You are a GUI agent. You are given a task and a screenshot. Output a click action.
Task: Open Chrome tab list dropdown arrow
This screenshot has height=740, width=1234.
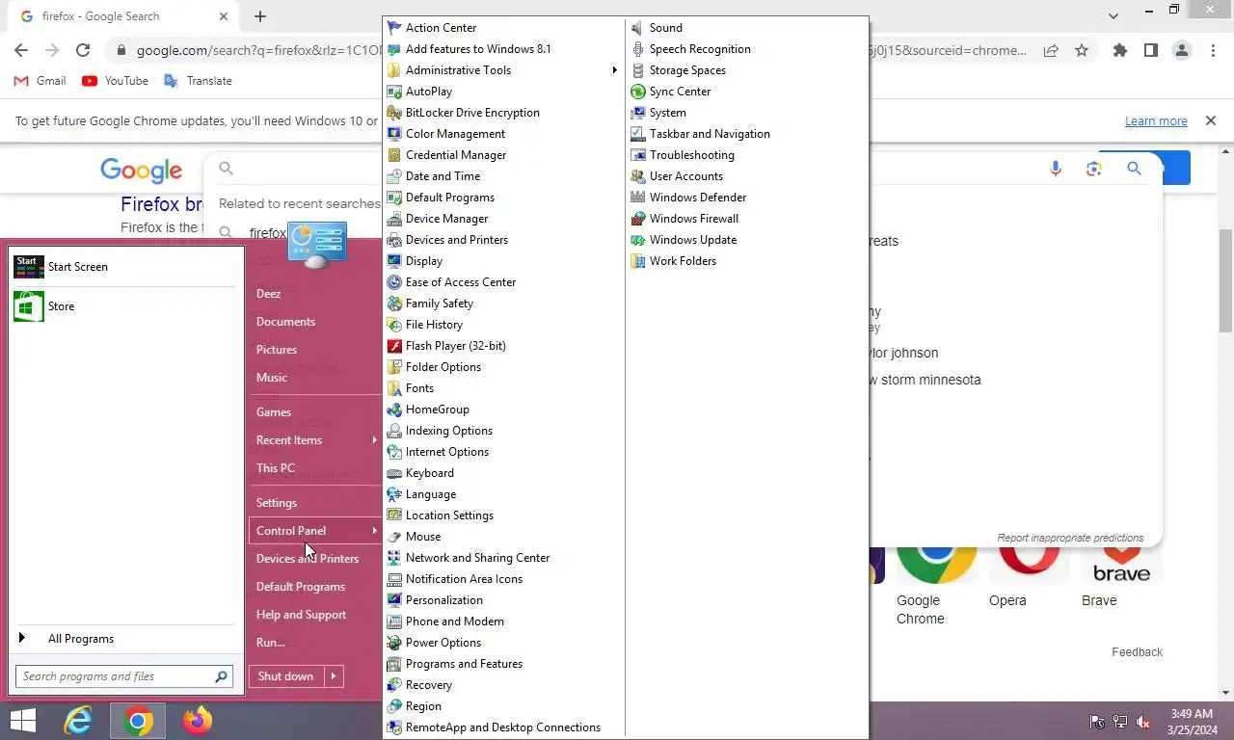click(x=1113, y=16)
